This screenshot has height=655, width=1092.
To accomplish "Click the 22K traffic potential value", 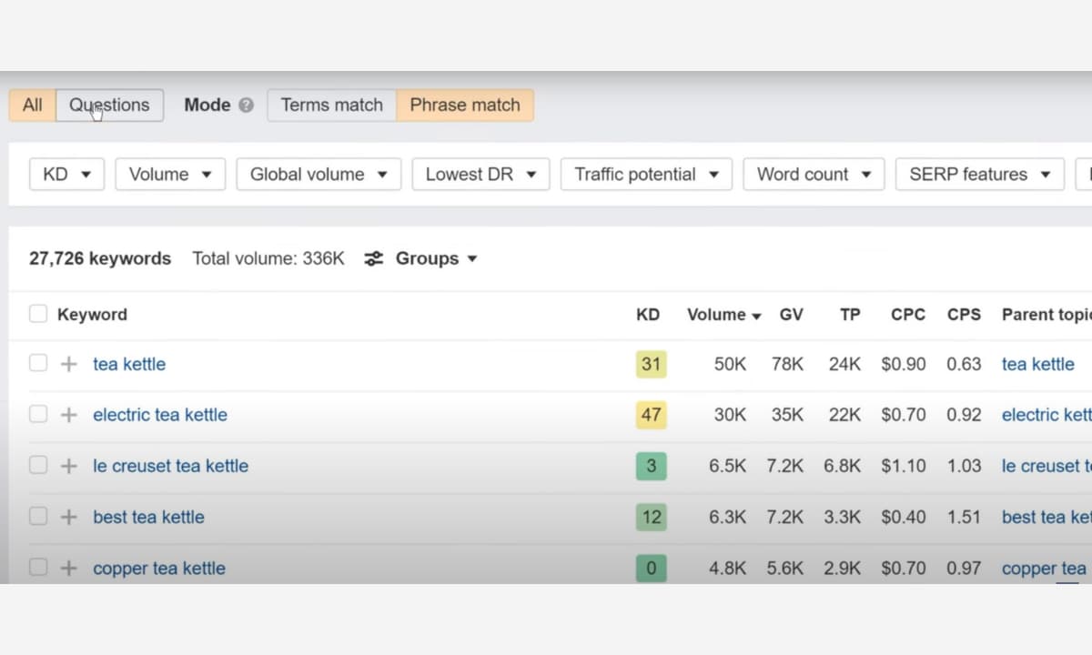I will coord(844,415).
